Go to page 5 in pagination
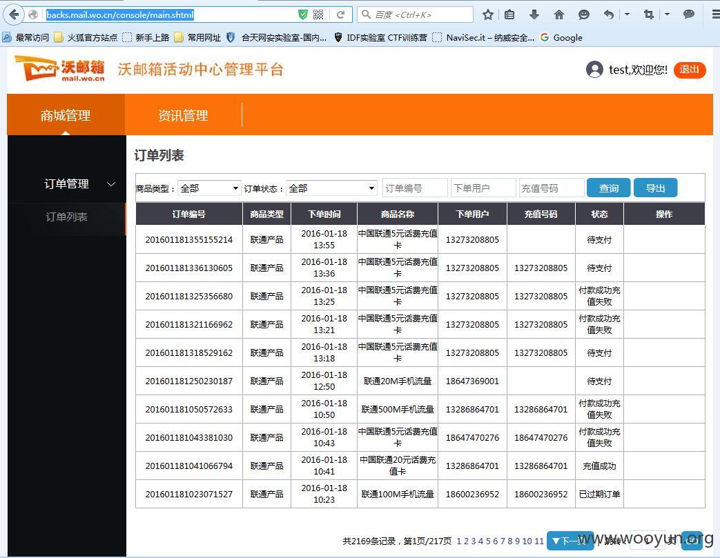Screen dimensions: 720x558 (488, 541)
